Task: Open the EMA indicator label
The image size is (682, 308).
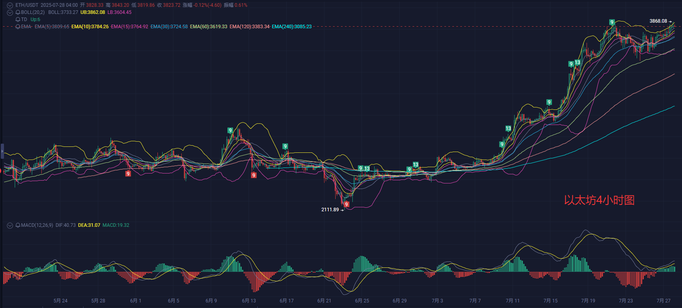Action: [26, 27]
